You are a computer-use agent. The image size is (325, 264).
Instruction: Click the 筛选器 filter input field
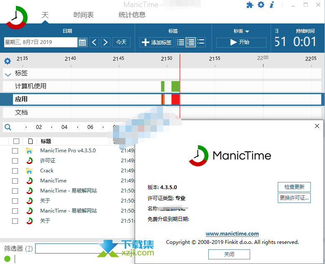85,249
